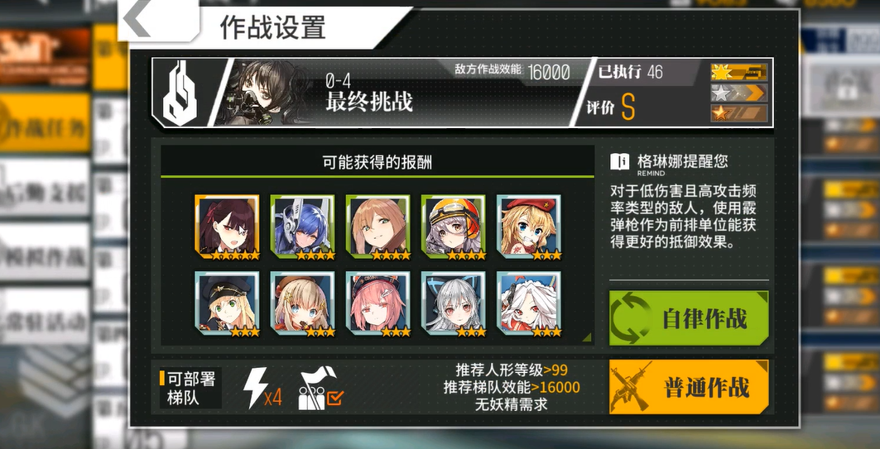The height and width of the screenshot is (449, 880).
Task: Expand rewards list via corner triangle
Action: [586, 337]
